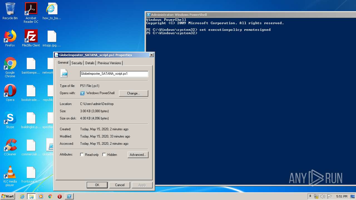The width and height of the screenshot is (356, 200).
Task: Open the Start menu
Action: 8,196
